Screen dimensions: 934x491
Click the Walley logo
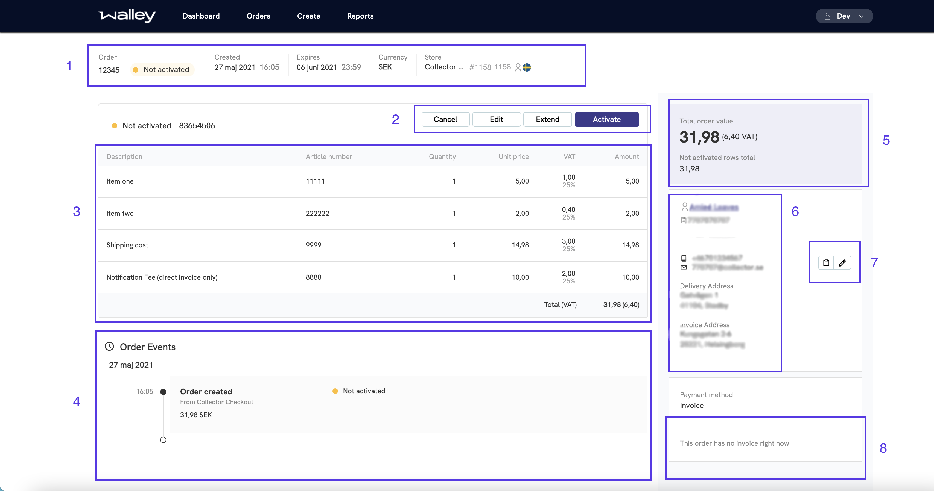(127, 16)
